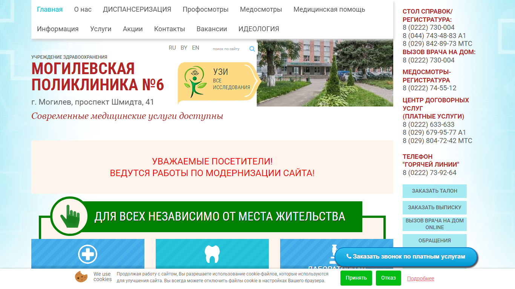The width and height of the screenshot is (515, 289).
Task: Accept cookies with Принять button
Action: [x=356, y=278]
